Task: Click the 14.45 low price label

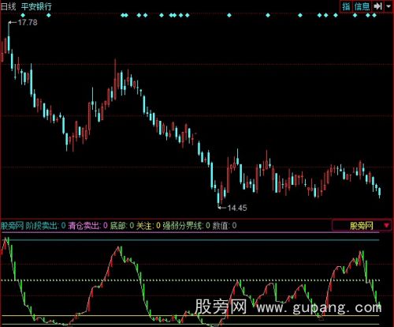Action: click(237, 208)
